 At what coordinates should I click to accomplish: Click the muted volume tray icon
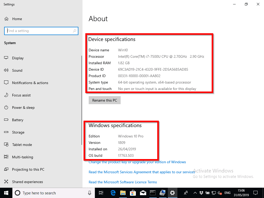pyautogui.click(x=220, y=193)
